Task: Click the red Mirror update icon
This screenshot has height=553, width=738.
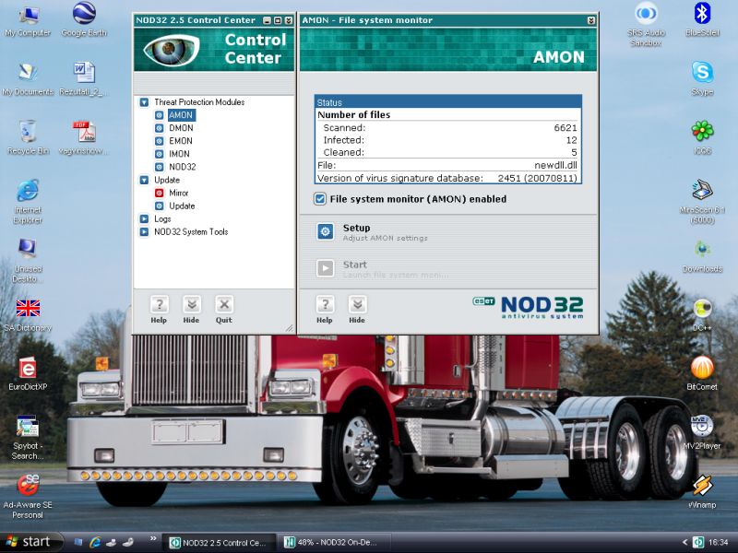Action: click(159, 193)
